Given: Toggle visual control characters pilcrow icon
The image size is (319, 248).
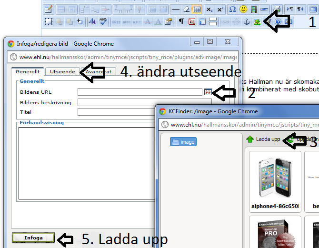Looking at the screenshot, I should [181, 21].
